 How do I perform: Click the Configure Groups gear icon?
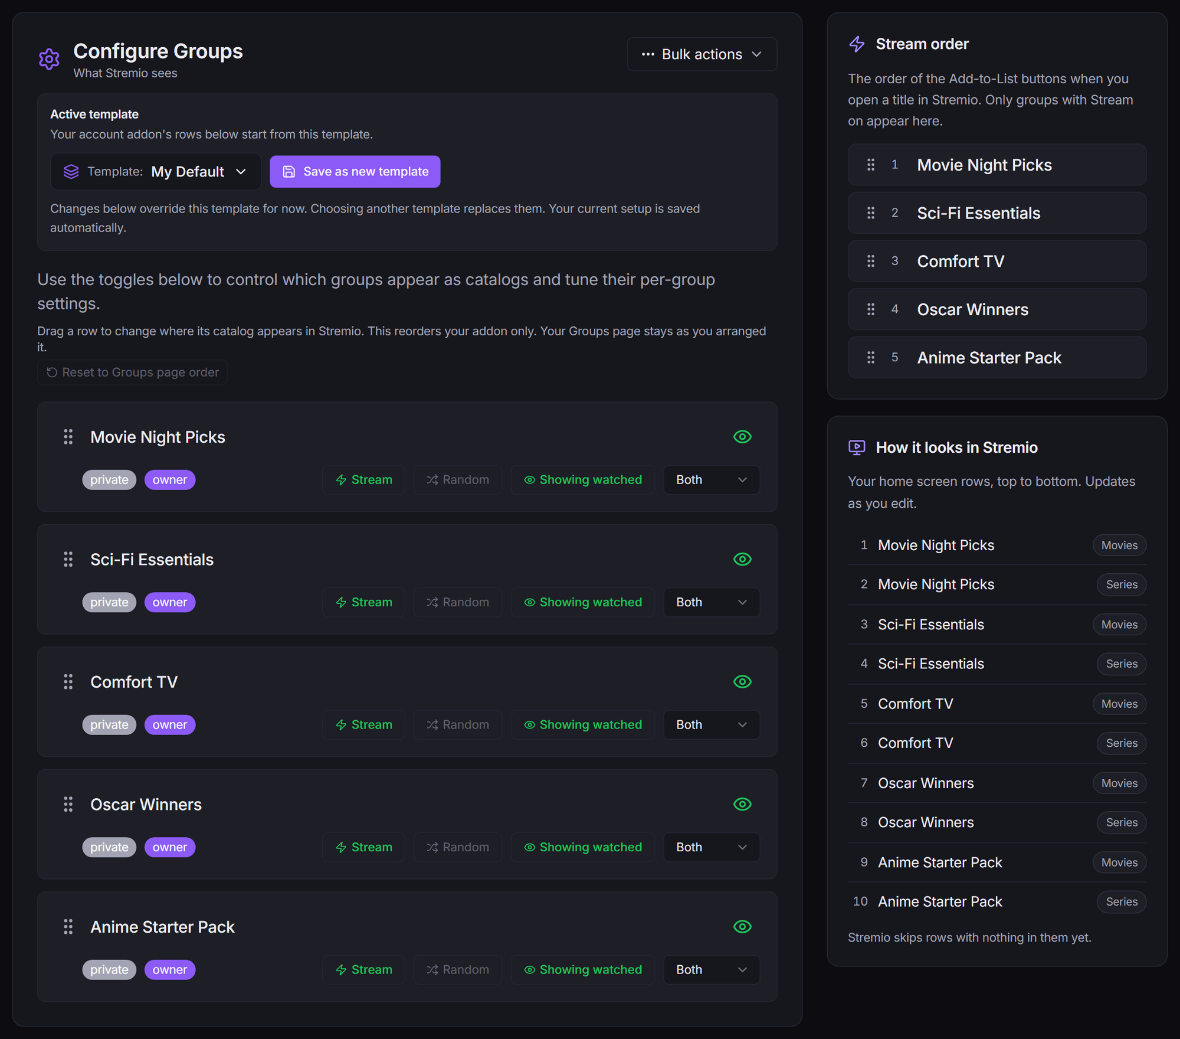49,59
